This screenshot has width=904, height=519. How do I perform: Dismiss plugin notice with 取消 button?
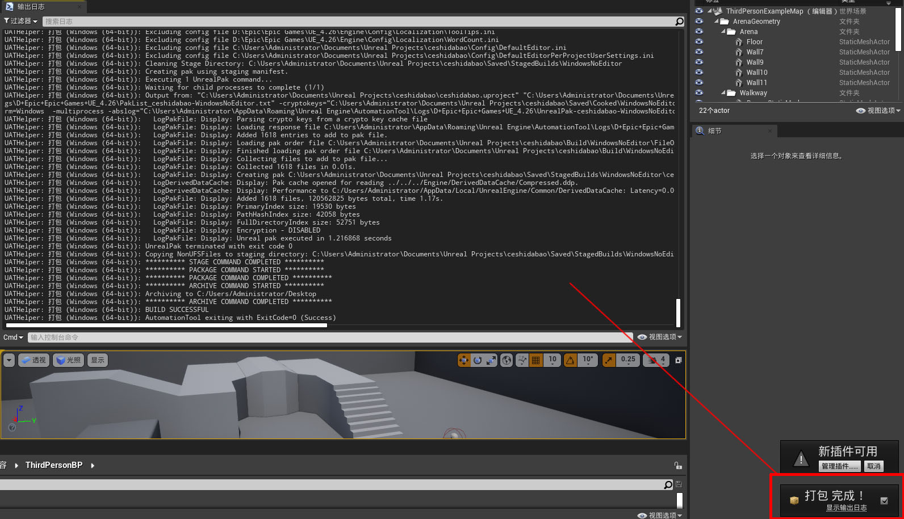(874, 466)
